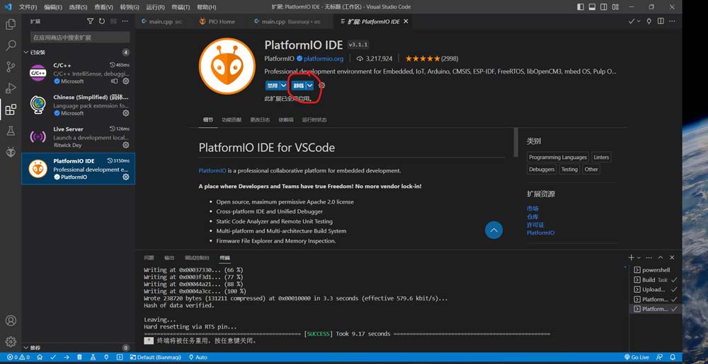The height and width of the screenshot is (364, 708).
Task: Toggle the bottom panel layout button
Action: click(592, 7)
